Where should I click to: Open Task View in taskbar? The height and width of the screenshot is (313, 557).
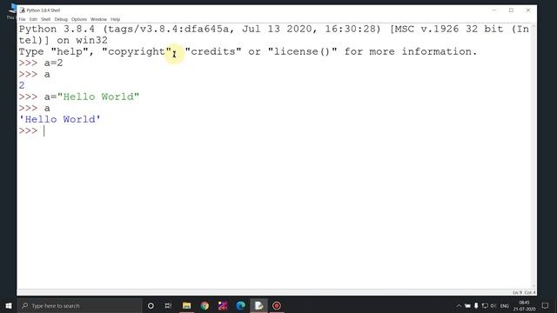point(168,305)
